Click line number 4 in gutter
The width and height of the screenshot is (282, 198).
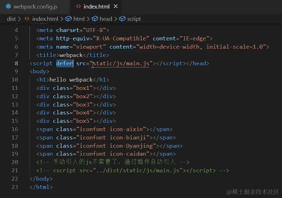16,30
